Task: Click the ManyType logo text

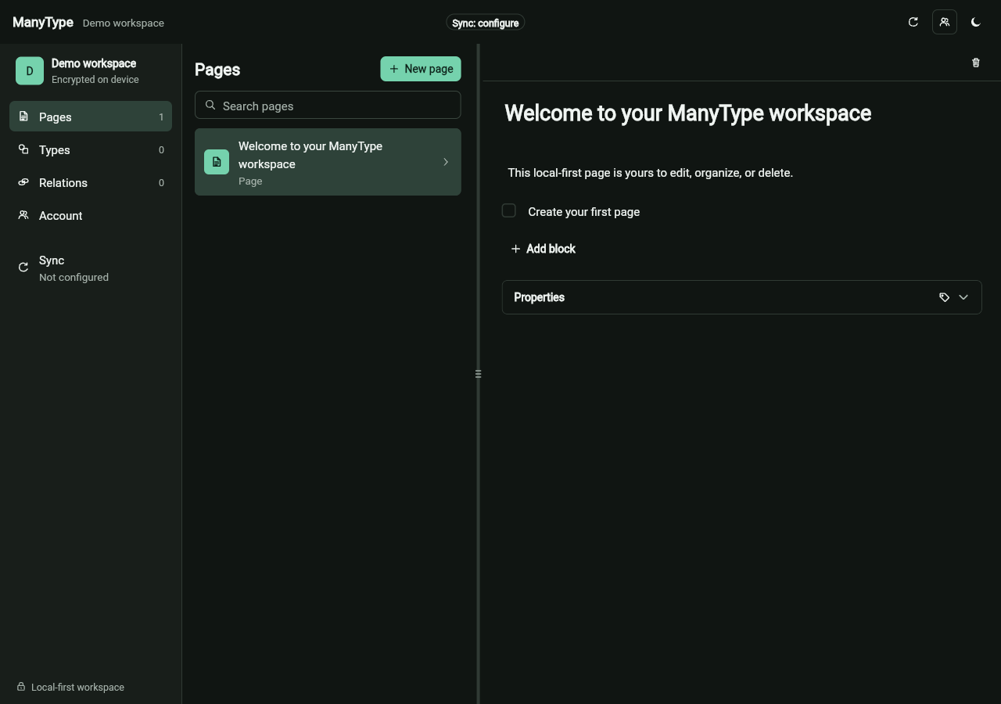Action: pos(43,23)
